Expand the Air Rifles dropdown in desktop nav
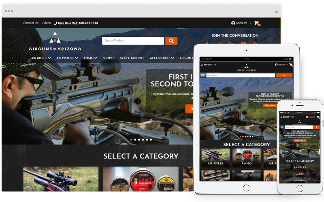Viewport: 324px width, 202px height. 41,58
